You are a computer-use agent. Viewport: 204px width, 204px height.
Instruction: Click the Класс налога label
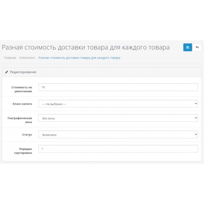coord(22,104)
